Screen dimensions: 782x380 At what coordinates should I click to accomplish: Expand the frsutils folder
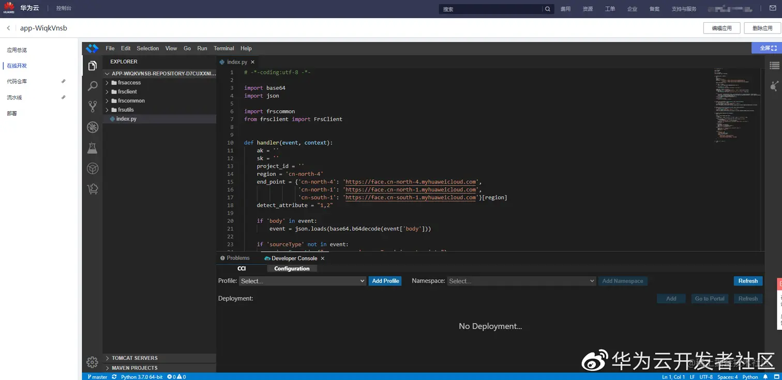coord(107,110)
